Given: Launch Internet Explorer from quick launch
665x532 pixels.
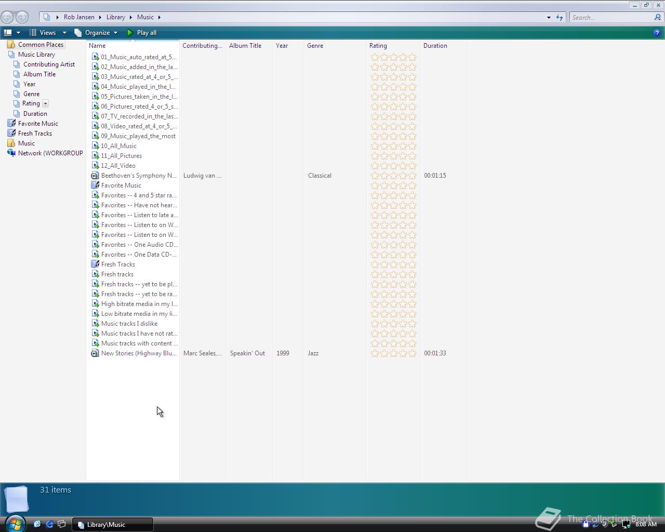Looking at the screenshot, I should coord(49,524).
